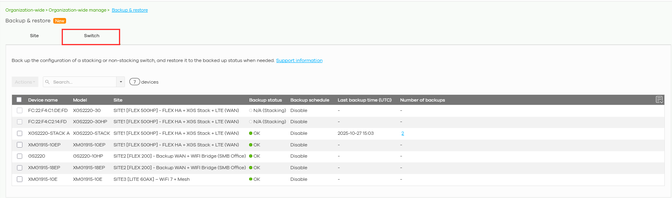672x198 pixels.
Task: Expand the search filter dropdown arrow
Action: 121,82
